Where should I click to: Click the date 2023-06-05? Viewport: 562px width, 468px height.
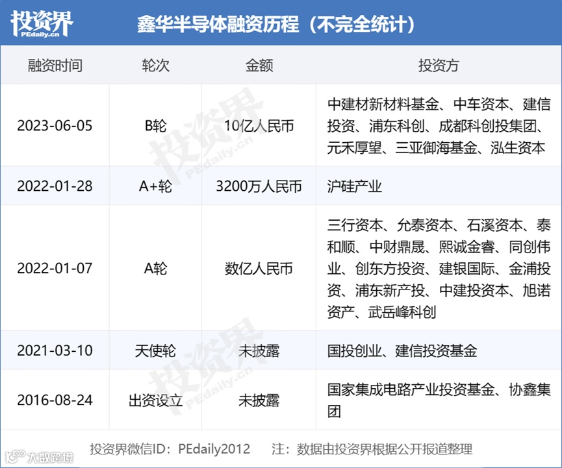coord(55,126)
